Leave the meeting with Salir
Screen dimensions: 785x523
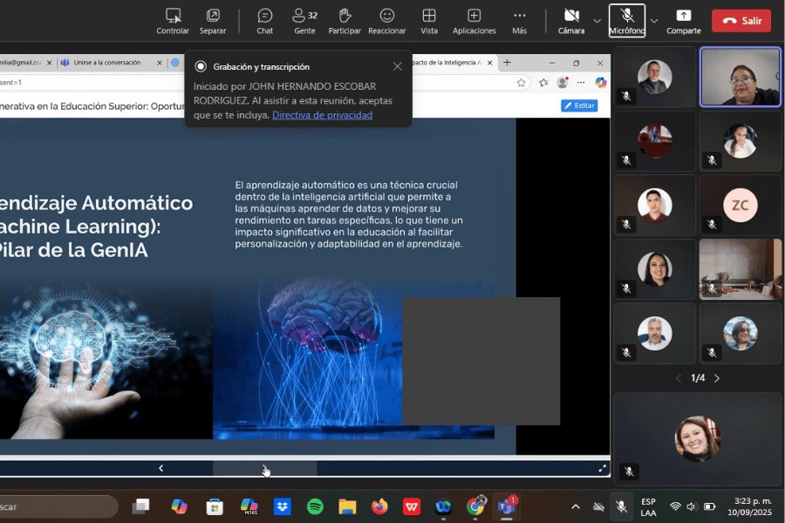click(x=741, y=20)
